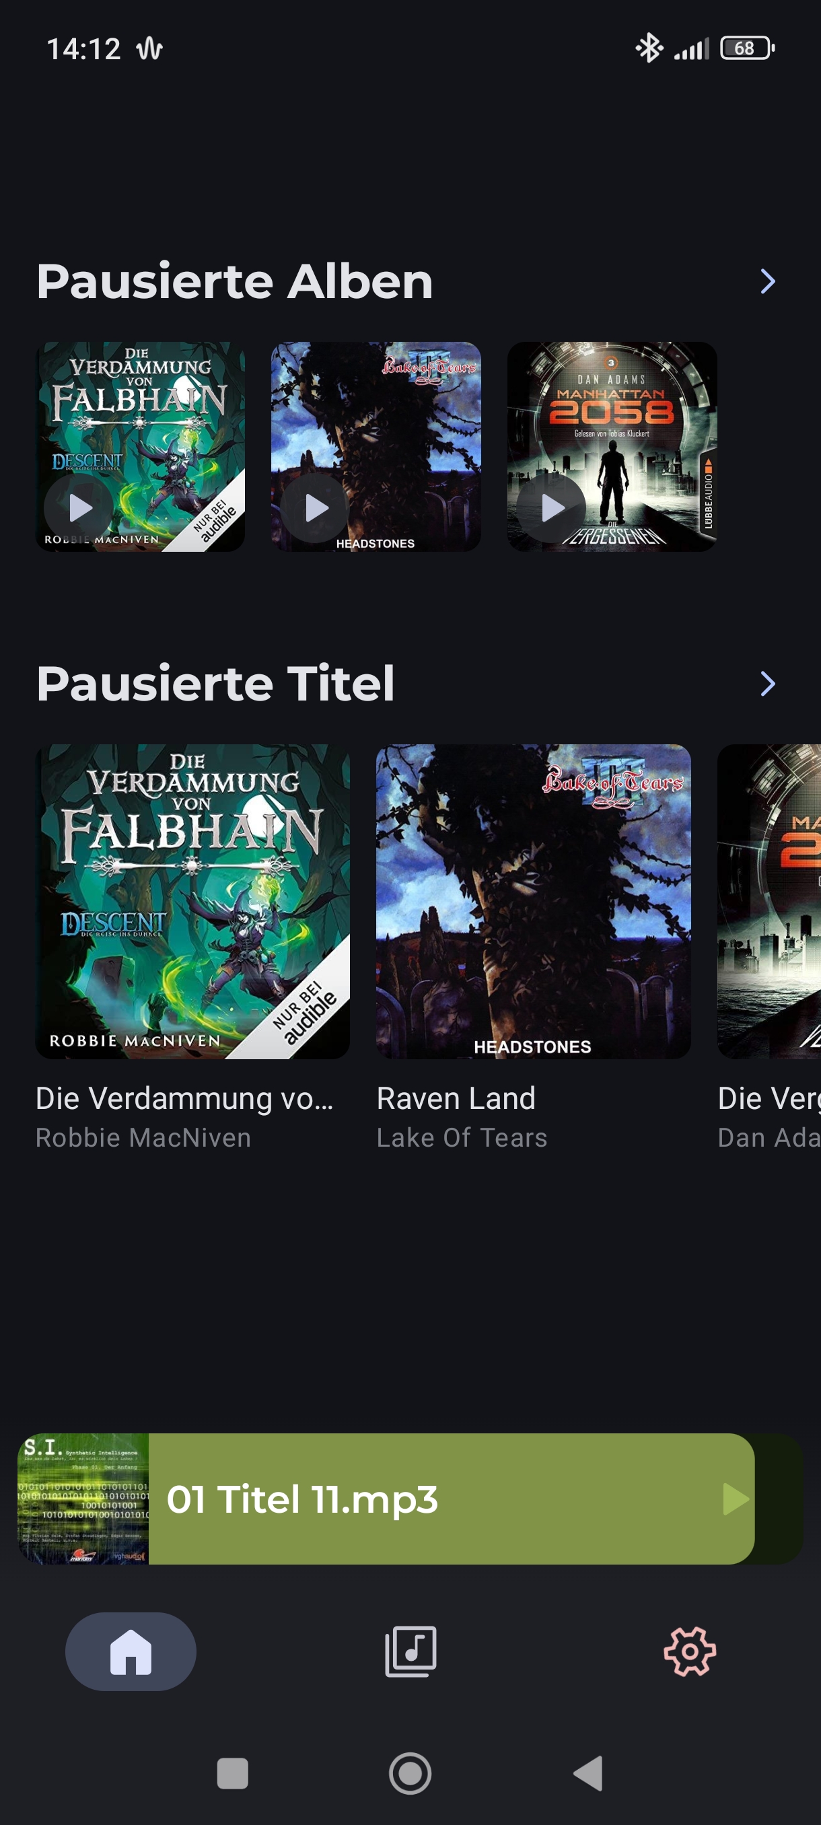Open the Home tab
821x1825 pixels.
coord(131,1651)
